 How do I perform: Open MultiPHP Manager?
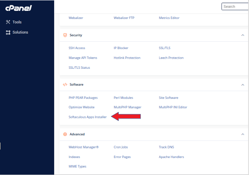click(x=128, y=107)
